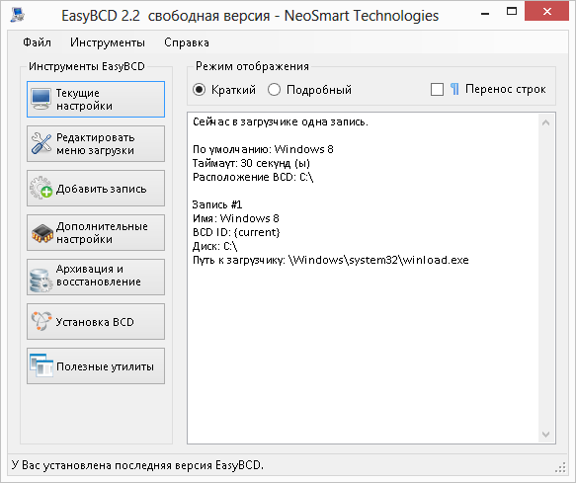Click the blue paragraph mark icon

[x=454, y=89]
